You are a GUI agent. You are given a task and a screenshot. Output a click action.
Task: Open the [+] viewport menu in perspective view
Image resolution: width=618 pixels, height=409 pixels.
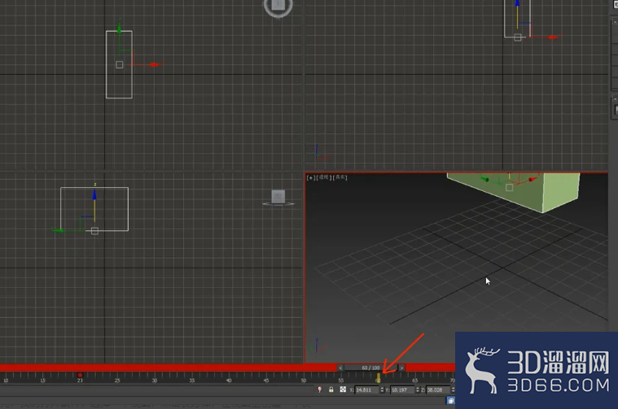coord(310,177)
